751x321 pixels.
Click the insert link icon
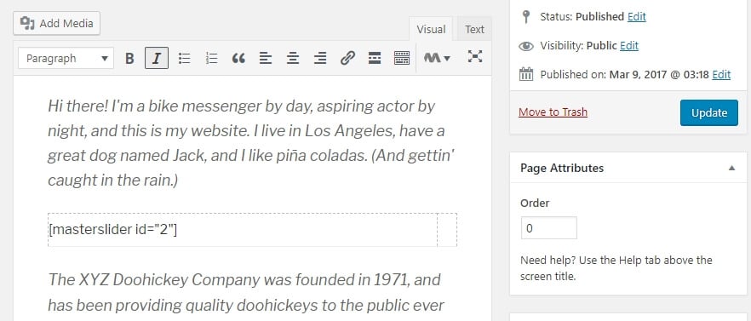347,58
